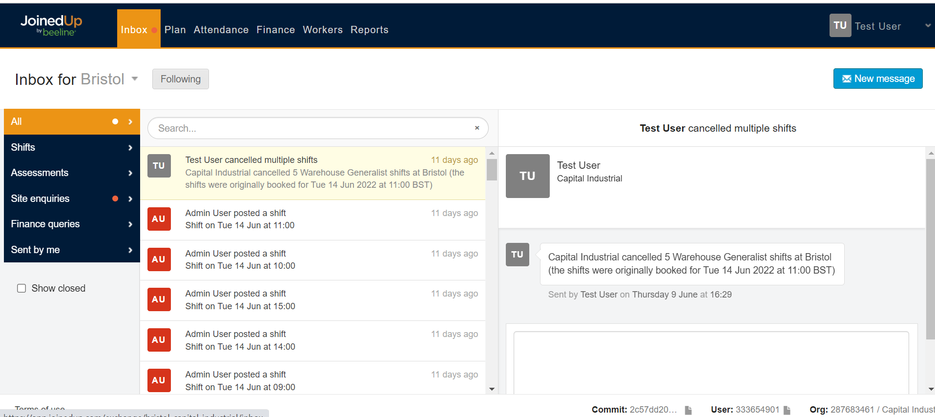
Task: Enable the Show closed checkbox
Action: pos(21,288)
